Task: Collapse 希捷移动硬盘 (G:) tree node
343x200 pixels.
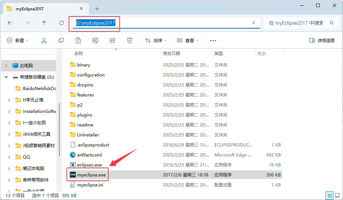Action: [6, 77]
